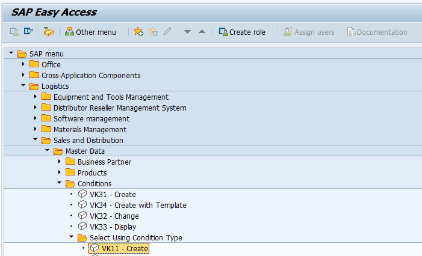This screenshot has height=256, width=422.
Task: Expand the Products folder arrow
Action: point(60,172)
